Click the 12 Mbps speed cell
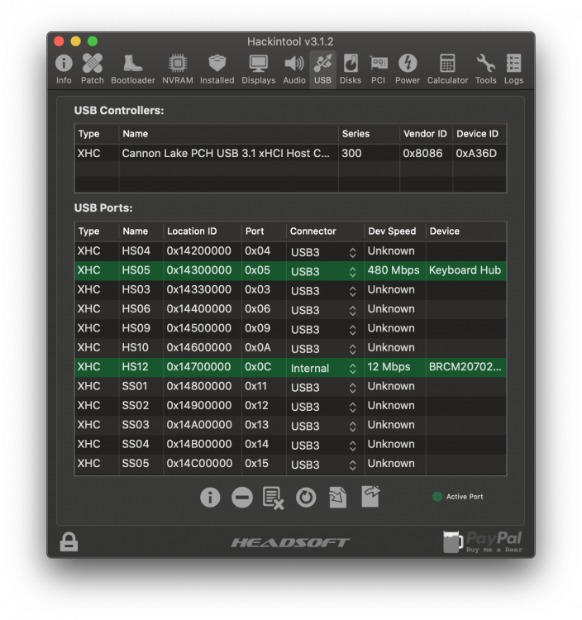Image resolution: width=582 pixels, height=620 pixels. [x=389, y=367]
